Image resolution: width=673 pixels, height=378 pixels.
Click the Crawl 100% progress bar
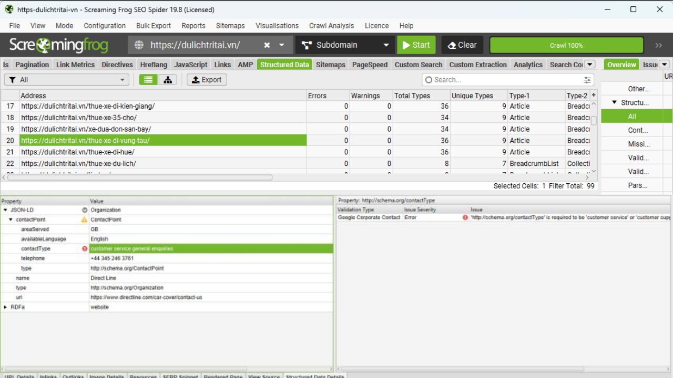[566, 45]
